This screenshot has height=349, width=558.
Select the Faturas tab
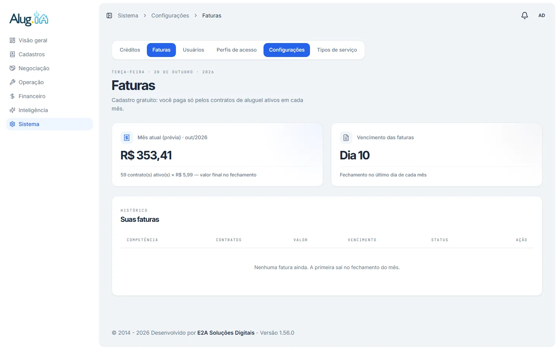click(161, 50)
